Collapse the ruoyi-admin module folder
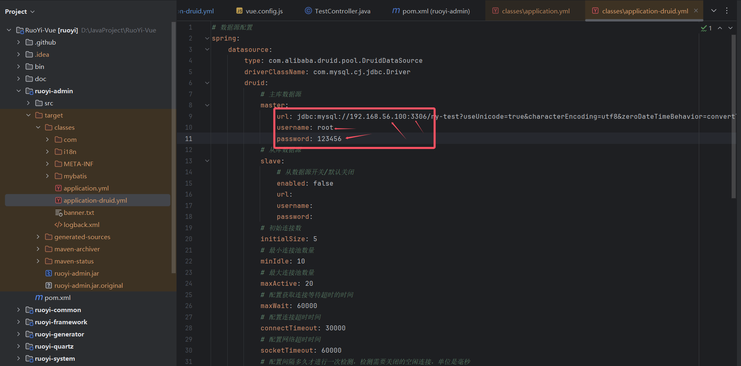The height and width of the screenshot is (366, 741). point(19,91)
